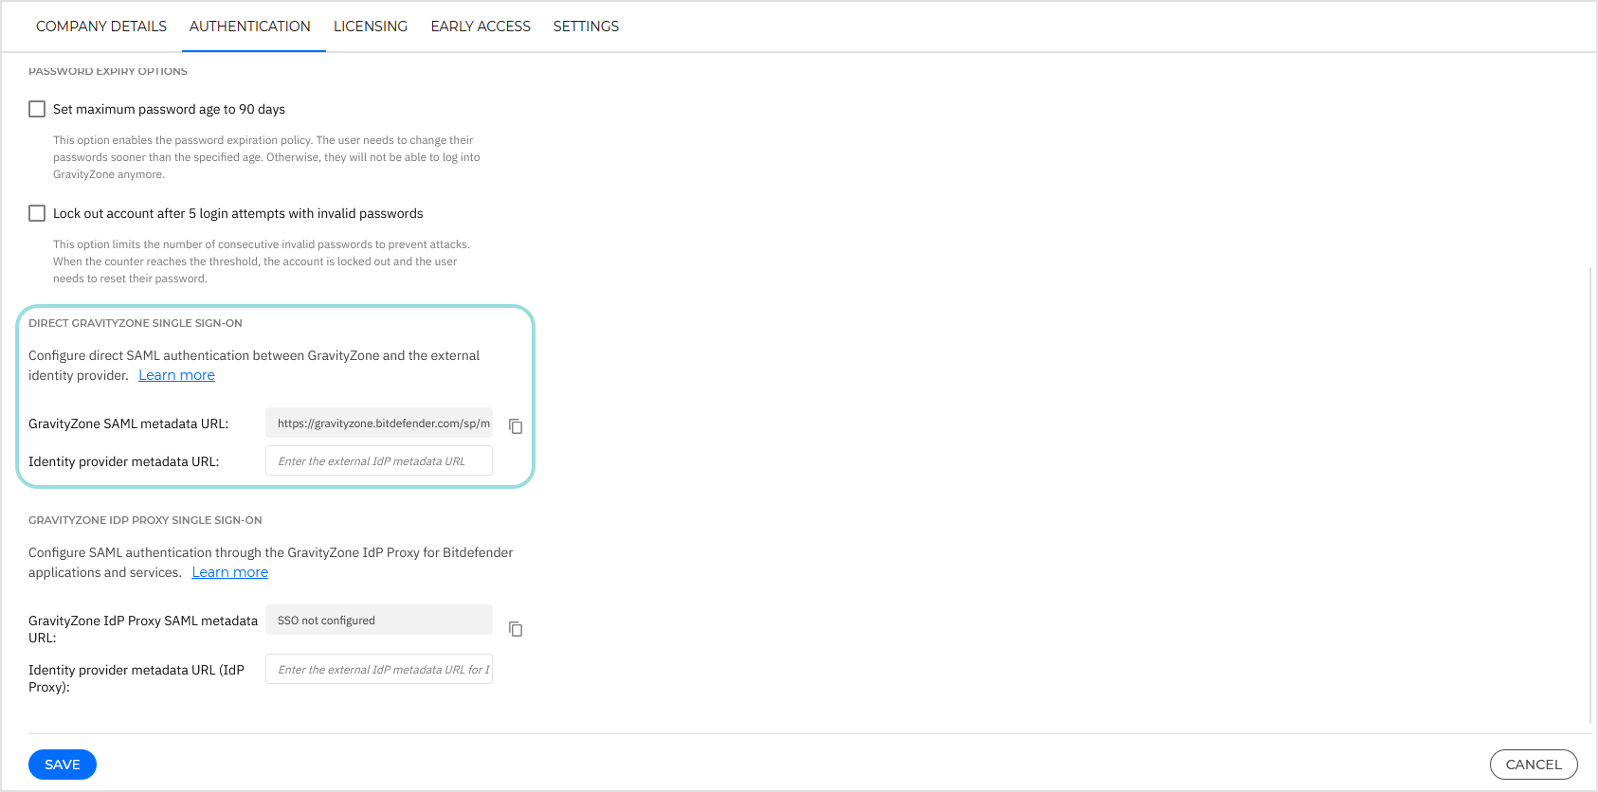Screen dimensions: 1598x792
Task: Switch to the Authentication tab
Action: coord(250,27)
